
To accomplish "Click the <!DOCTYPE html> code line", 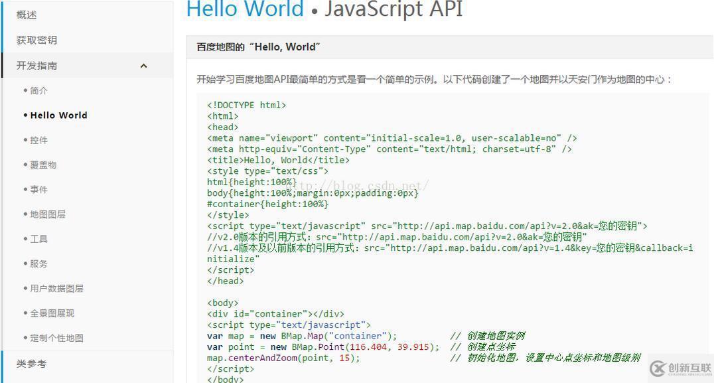I will [246, 105].
